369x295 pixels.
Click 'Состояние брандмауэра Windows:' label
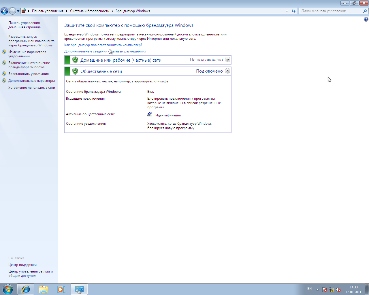tap(93, 92)
